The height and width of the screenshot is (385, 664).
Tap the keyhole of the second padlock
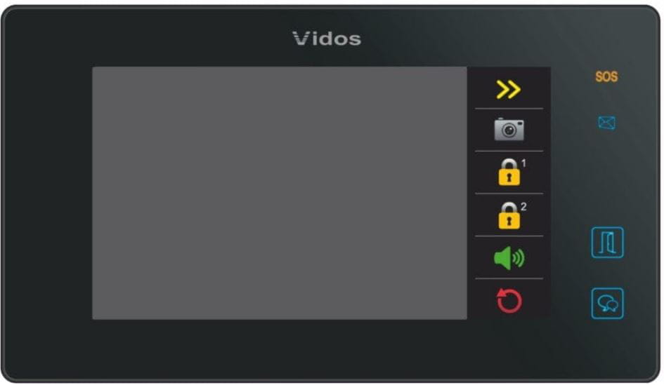[x=509, y=221]
